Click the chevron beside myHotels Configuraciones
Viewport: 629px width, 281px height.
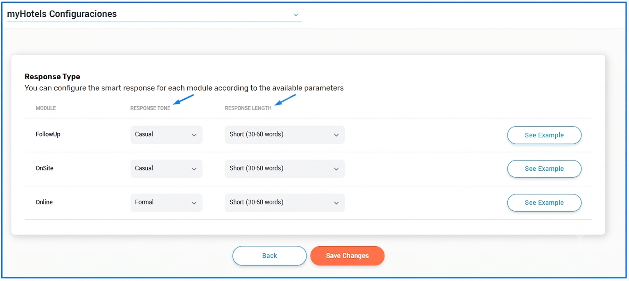click(296, 15)
